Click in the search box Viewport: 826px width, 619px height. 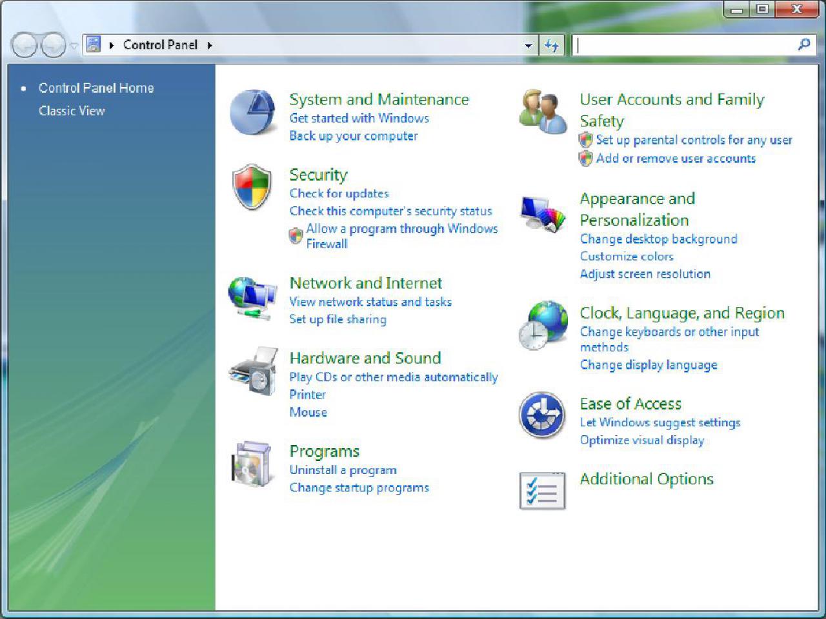[684, 44]
